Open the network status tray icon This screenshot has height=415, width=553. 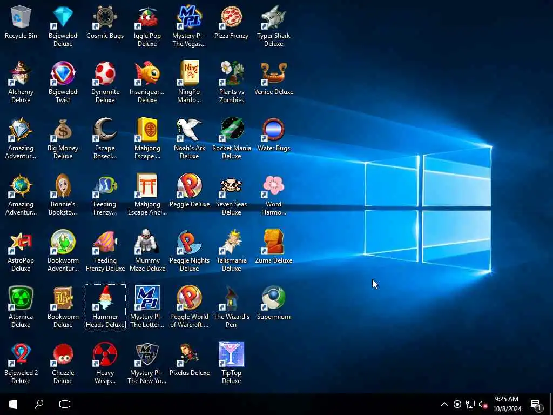[470, 404]
